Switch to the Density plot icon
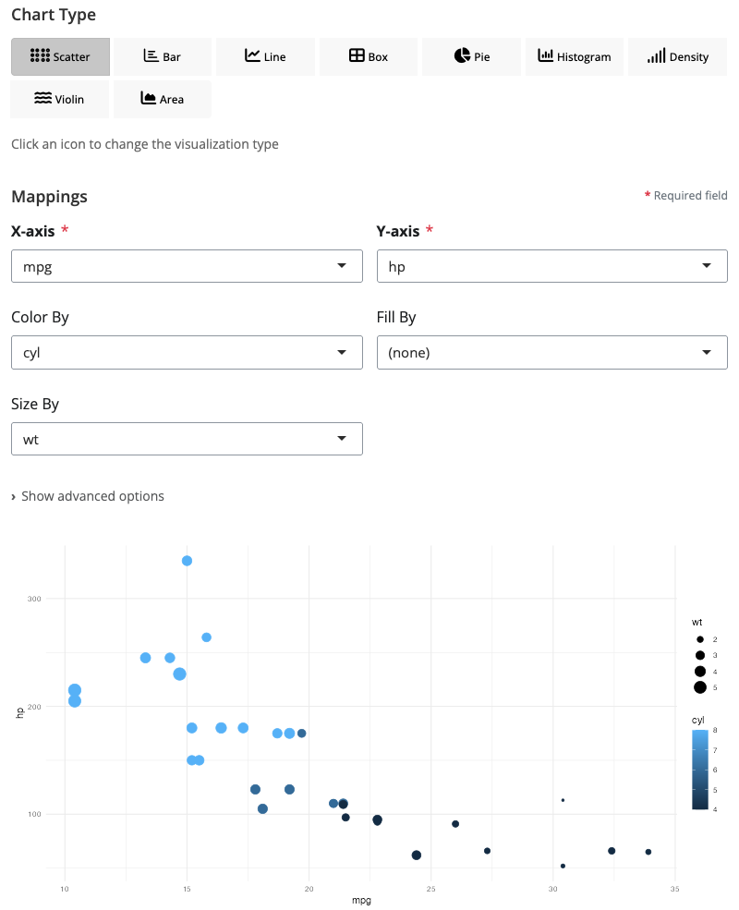Viewport: 739px width, 910px height. 656,56
